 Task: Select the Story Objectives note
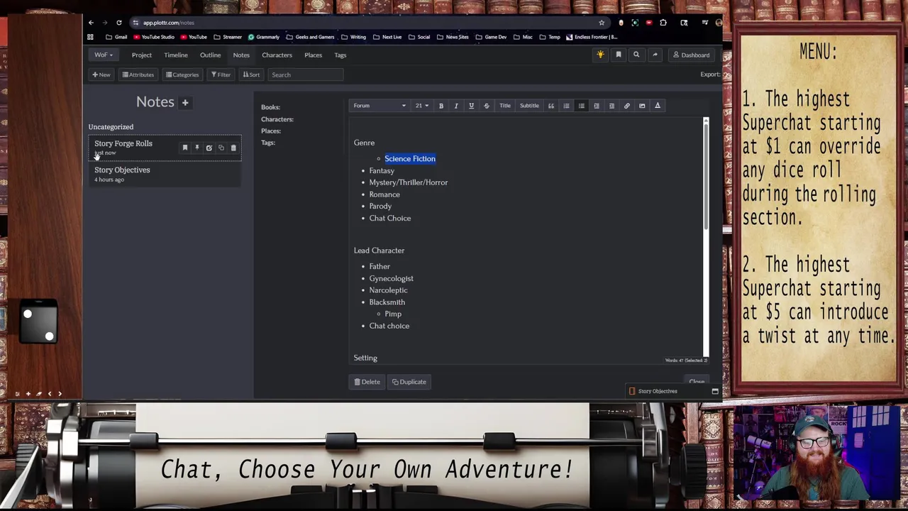pyautogui.click(x=165, y=174)
